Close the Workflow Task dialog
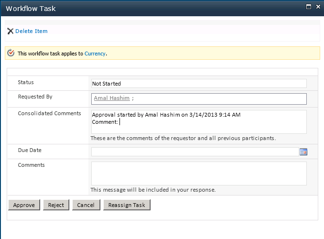This screenshot has width=324, height=239. [x=318, y=7]
